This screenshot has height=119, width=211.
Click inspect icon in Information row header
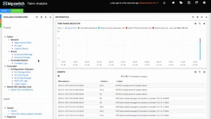click(193, 17)
